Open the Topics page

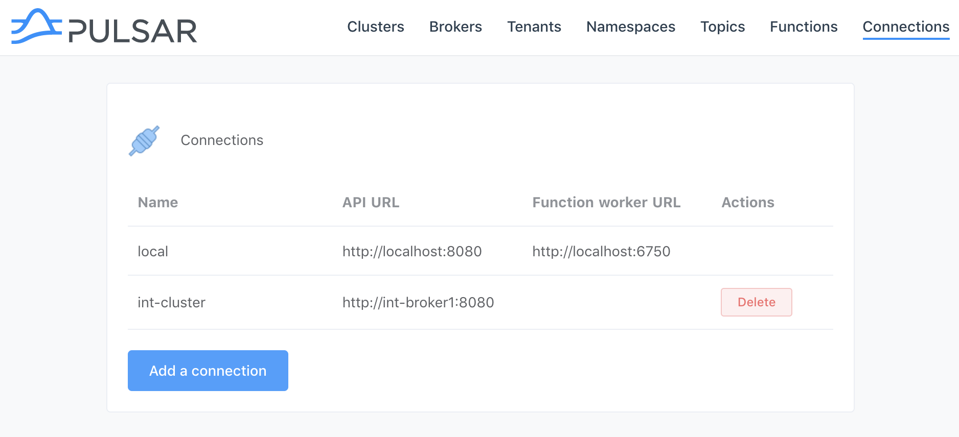click(722, 27)
